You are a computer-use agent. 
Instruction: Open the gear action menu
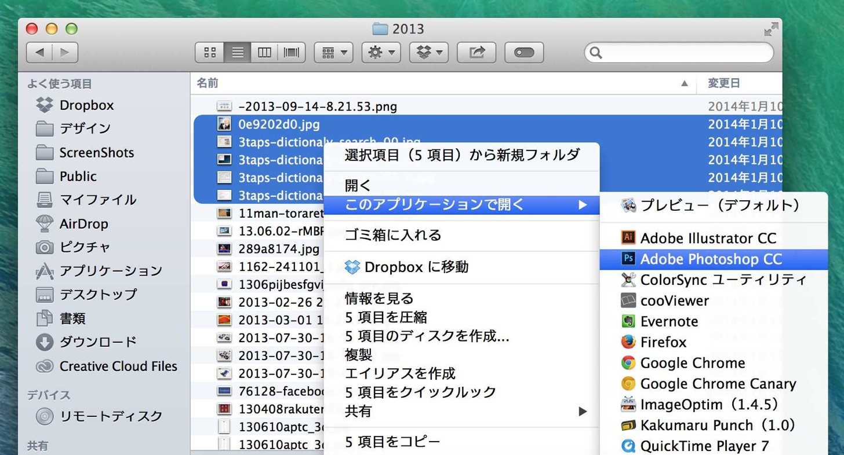(381, 53)
